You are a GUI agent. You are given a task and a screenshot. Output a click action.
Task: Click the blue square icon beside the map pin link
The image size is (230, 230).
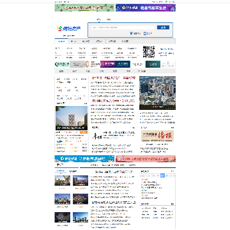[x=145, y=33]
